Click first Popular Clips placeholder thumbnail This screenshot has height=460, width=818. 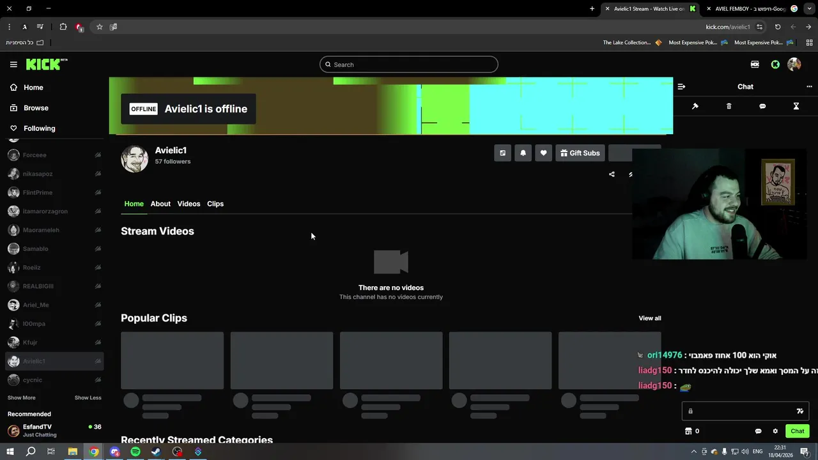[x=172, y=360]
